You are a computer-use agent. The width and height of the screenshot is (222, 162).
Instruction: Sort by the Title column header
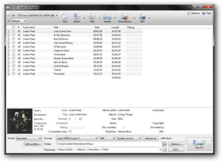(56, 27)
